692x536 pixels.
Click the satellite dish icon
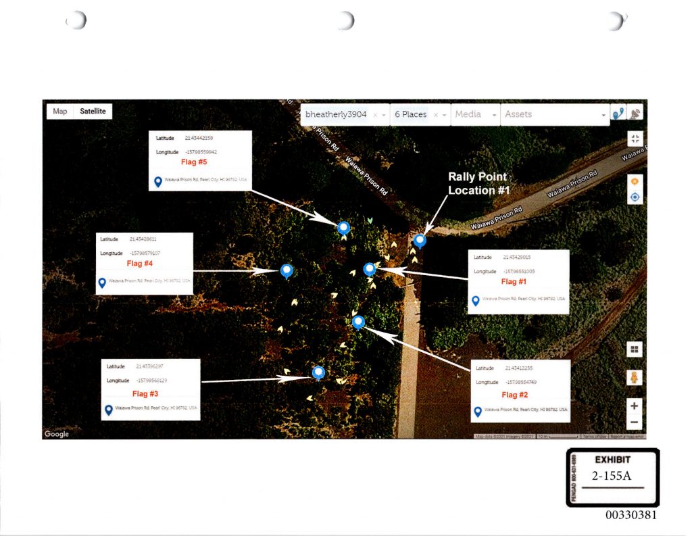coord(634,115)
